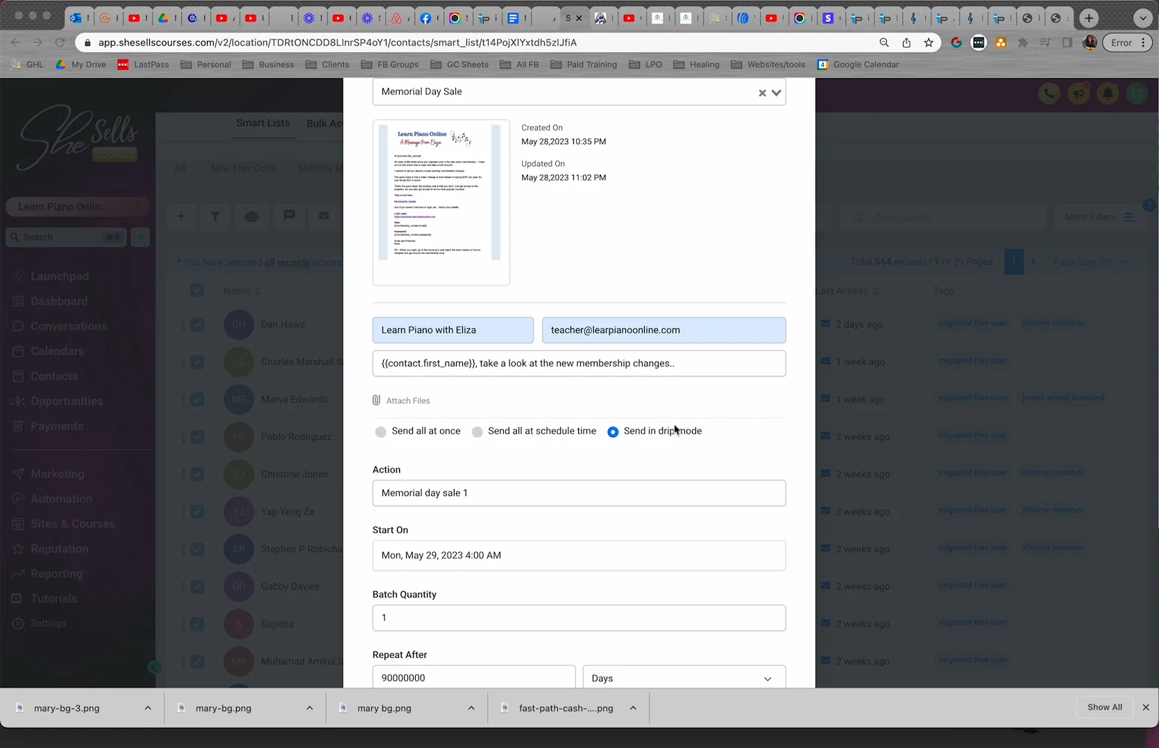Open Conversations in the sidebar

[68, 326]
